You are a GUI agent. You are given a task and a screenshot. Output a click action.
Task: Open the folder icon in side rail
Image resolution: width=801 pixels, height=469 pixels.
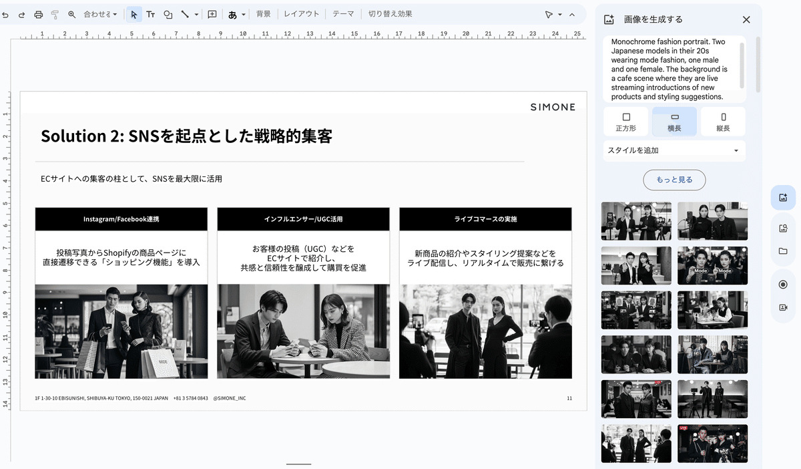point(783,251)
